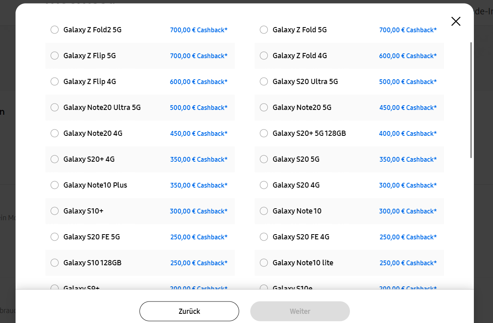This screenshot has width=493, height=323.
Task: Click the 250,00 € Cashback text for Galaxy S20 FE 4G
Action: coord(408,237)
